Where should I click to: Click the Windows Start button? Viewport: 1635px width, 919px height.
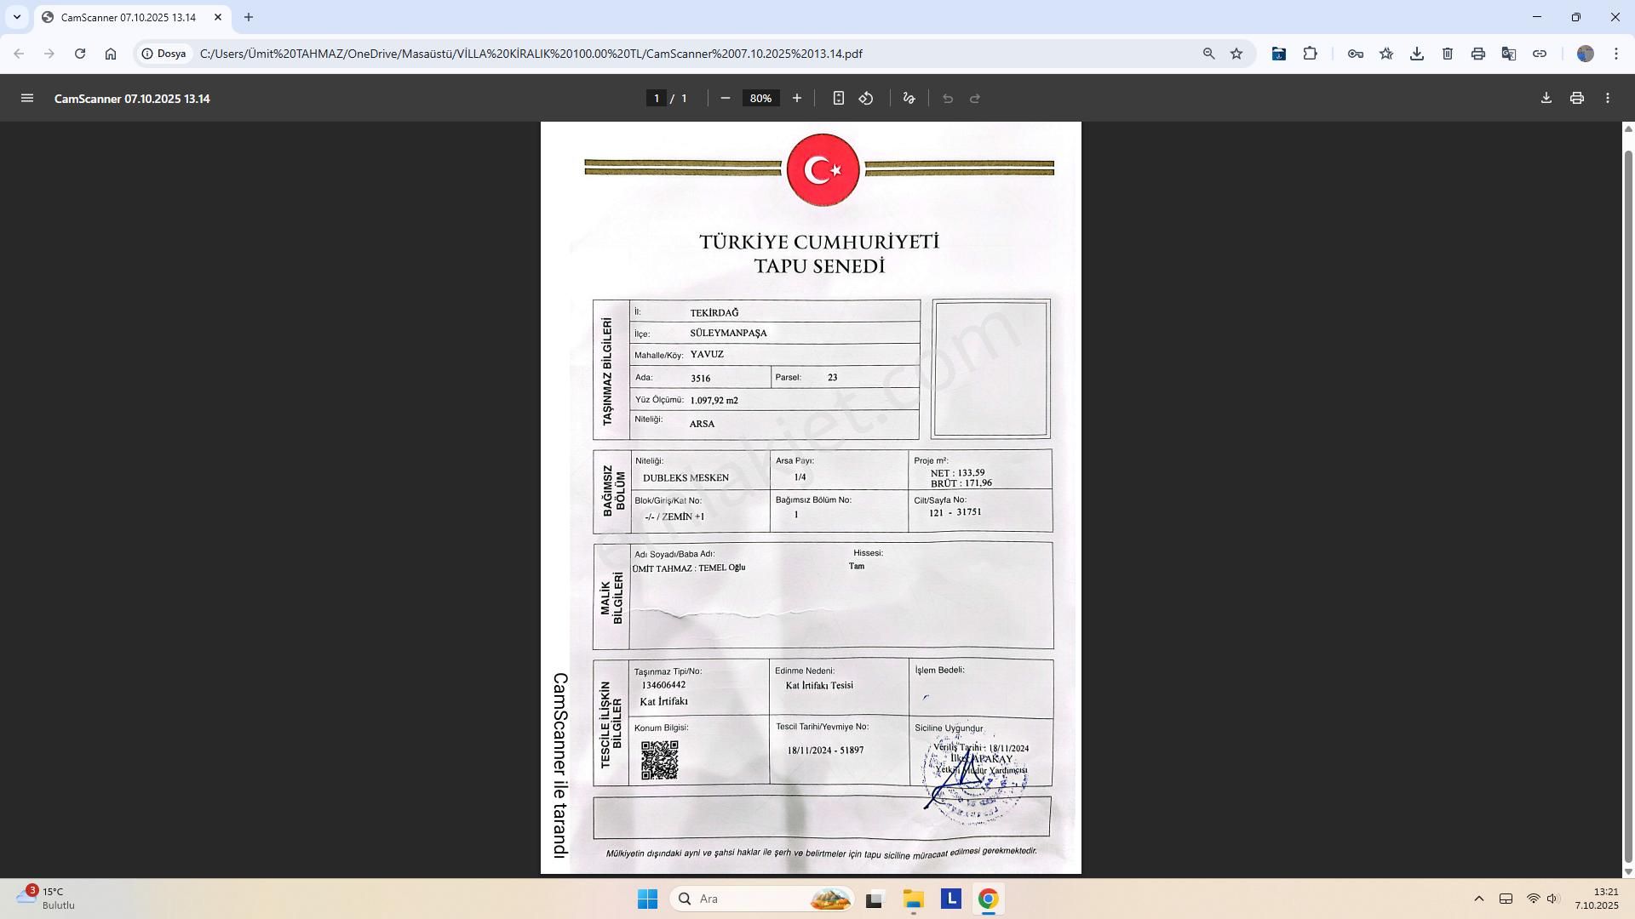(647, 899)
